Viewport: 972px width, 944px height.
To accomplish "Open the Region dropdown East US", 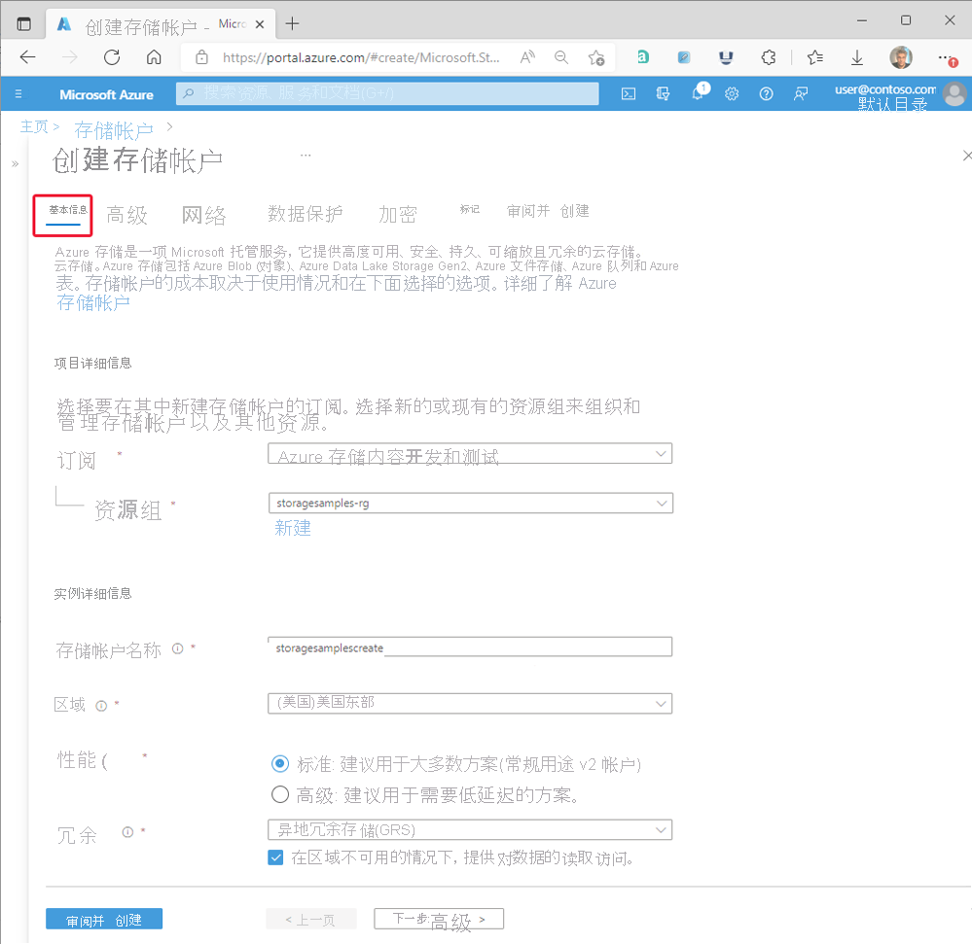I will (470, 703).
